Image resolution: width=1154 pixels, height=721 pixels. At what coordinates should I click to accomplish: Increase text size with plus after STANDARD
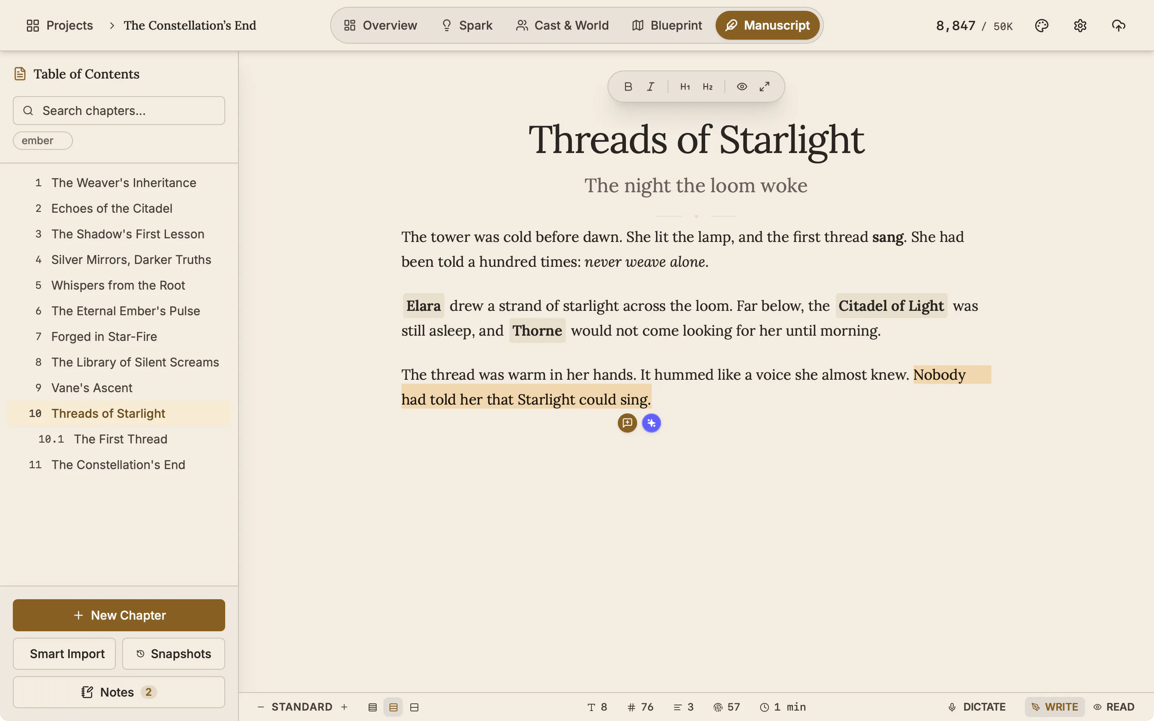344,707
